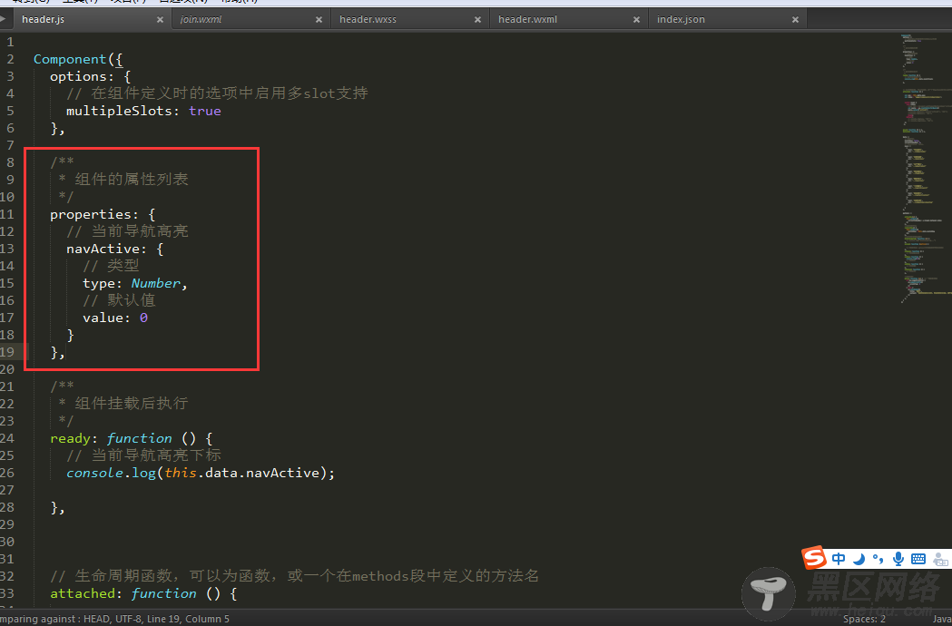Close the header.wxss tab
The width and height of the screenshot is (952, 626).
(478, 19)
